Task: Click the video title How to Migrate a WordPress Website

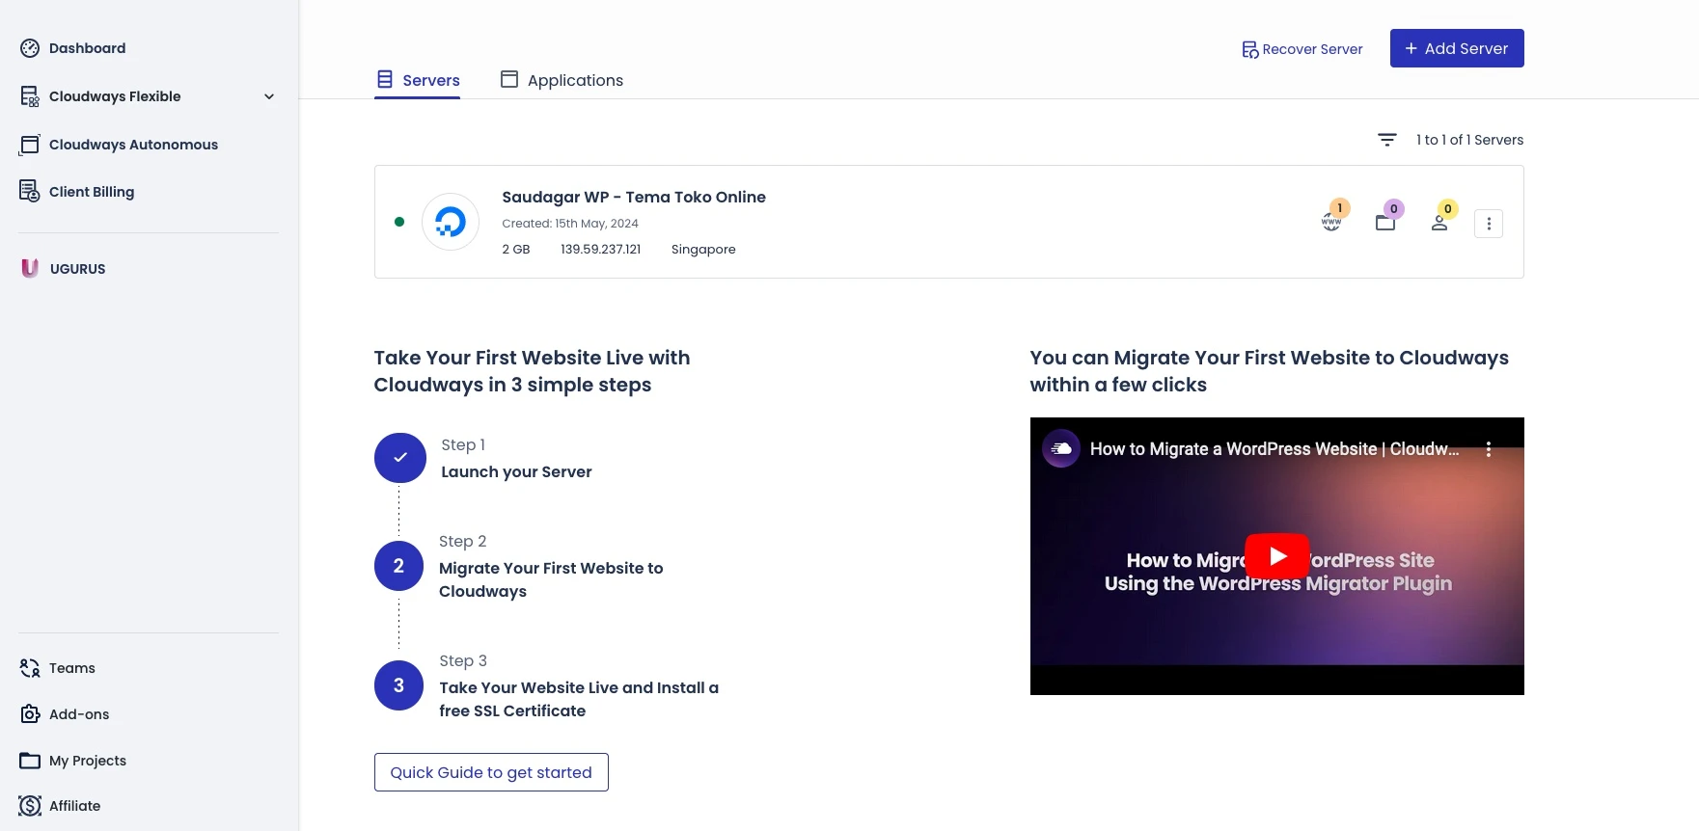Action: click(1274, 449)
